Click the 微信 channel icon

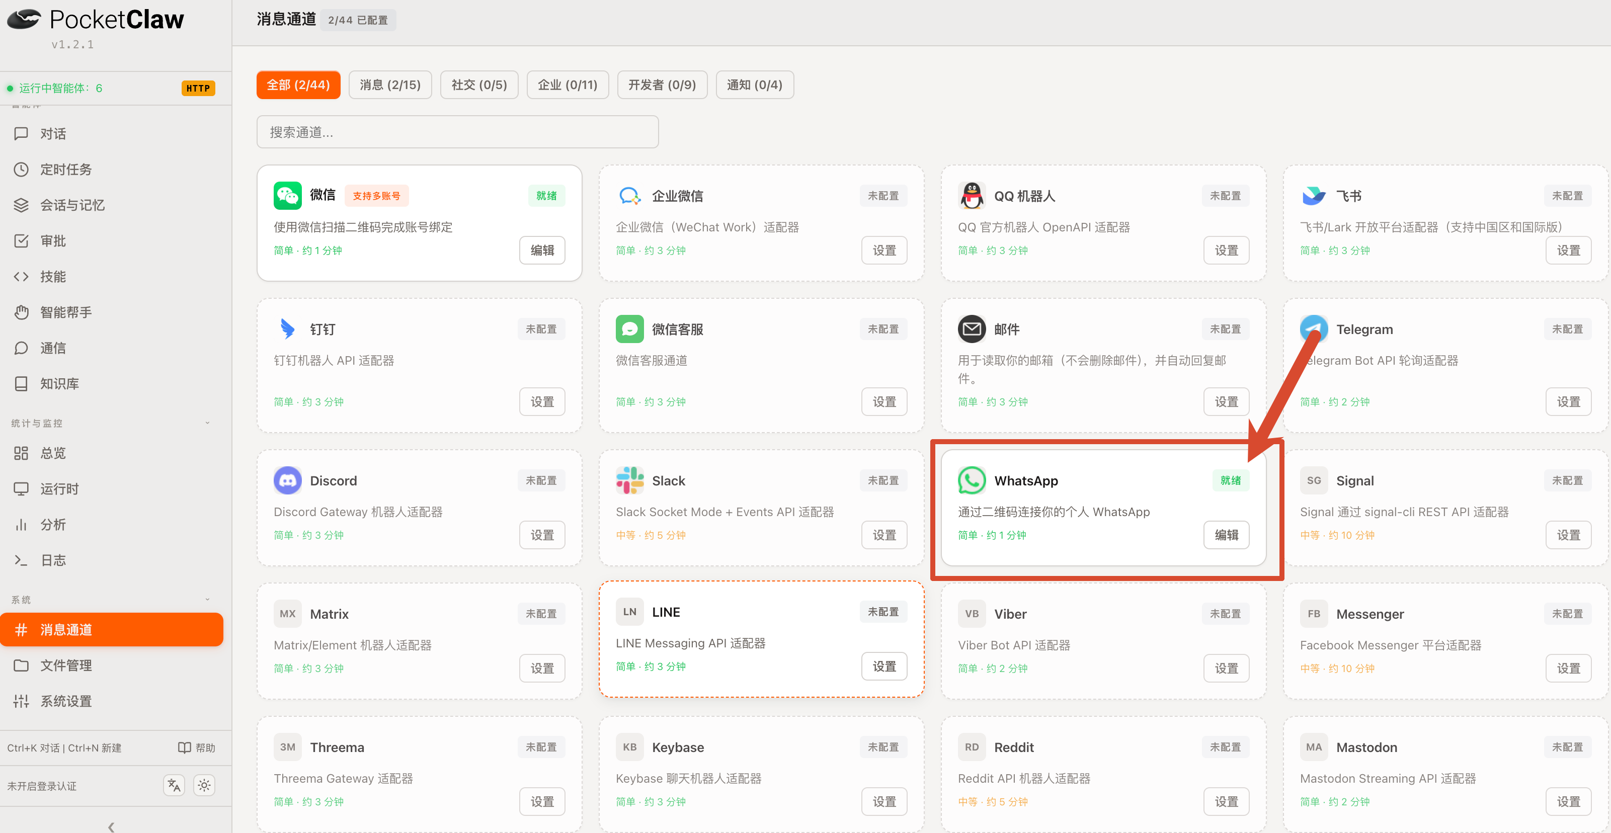(287, 196)
